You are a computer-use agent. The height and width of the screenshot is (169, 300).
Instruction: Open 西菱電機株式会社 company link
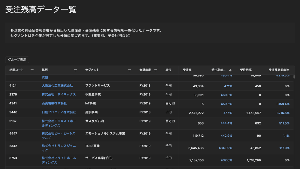point(54,103)
